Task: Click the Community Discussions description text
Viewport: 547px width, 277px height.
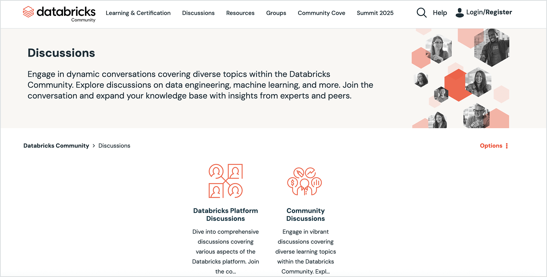Action: (305, 252)
